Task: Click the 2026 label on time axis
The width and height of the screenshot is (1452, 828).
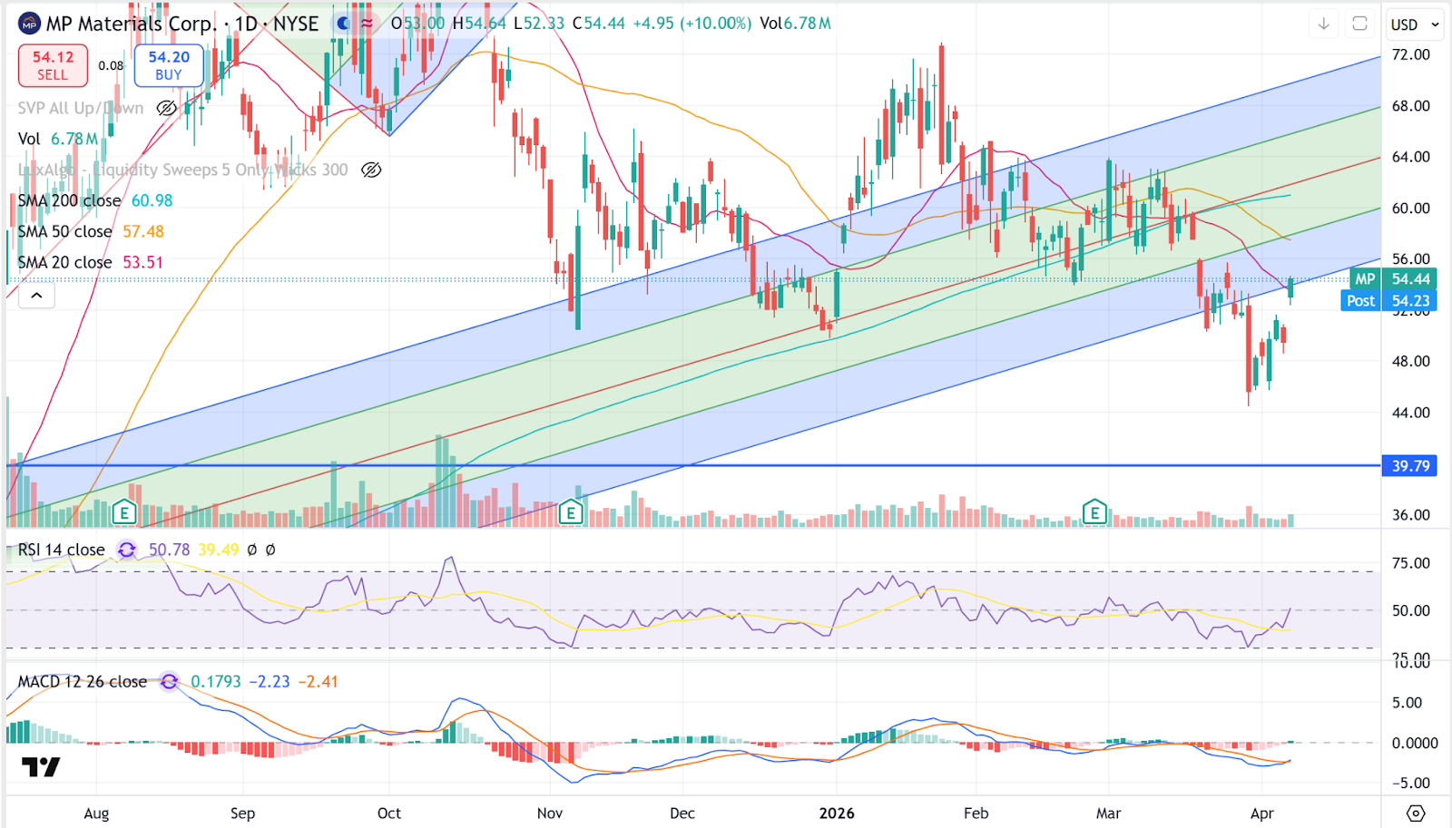Action: (837, 813)
